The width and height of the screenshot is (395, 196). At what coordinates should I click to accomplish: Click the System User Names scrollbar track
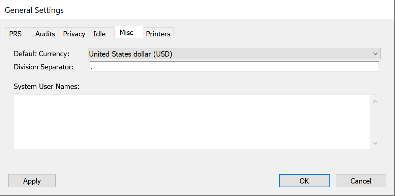[x=375, y=122]
